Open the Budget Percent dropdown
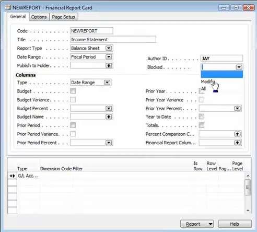This screenshot has width=257, height=232. coord(109,108)
